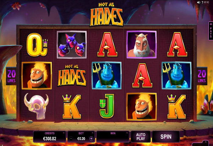Click the Hot as Hades wild symbol
The image size is (213, 146).
[72, 75]
